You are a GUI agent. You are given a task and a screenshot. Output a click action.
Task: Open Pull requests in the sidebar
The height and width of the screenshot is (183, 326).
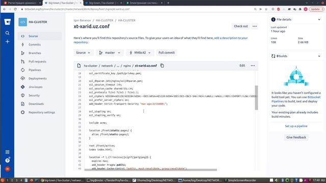click(40, 62)
